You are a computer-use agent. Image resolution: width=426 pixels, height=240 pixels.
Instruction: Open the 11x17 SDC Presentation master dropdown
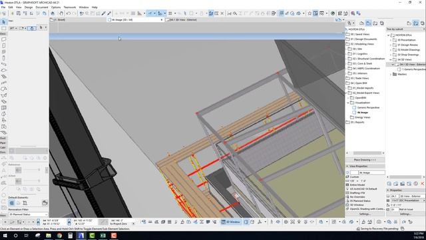(x=408, y=201)
